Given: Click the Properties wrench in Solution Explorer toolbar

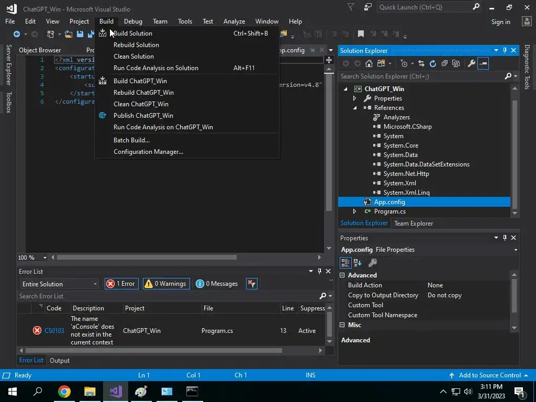Looking at the screenshot, I should click(472, 63).
